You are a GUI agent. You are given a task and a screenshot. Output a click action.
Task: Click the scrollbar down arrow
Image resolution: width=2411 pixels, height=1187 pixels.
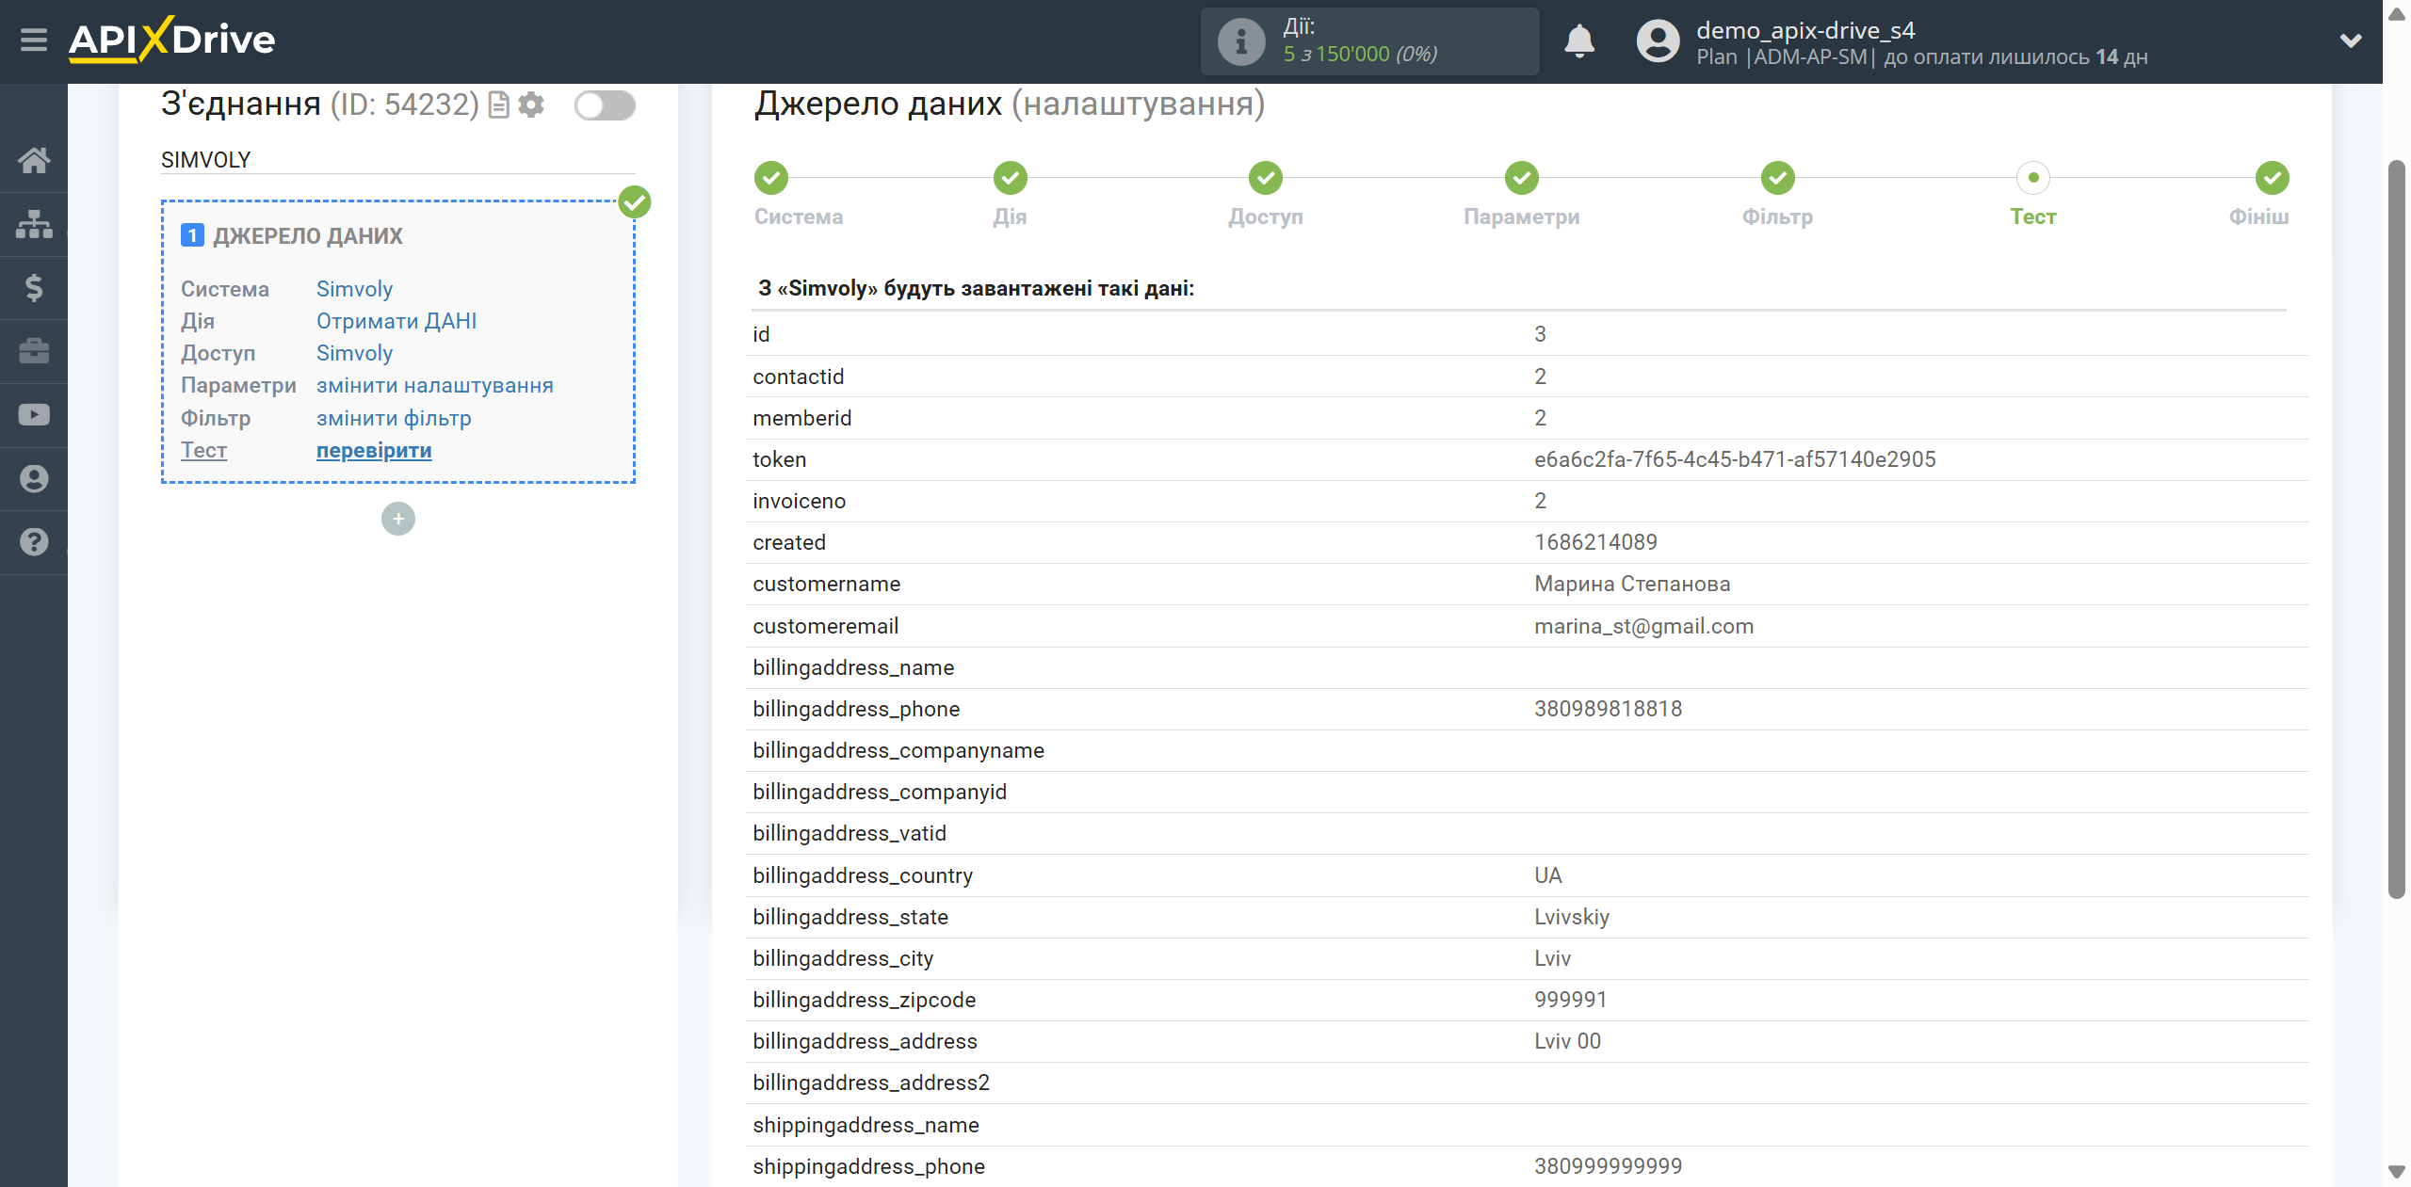[2396, 1173]
